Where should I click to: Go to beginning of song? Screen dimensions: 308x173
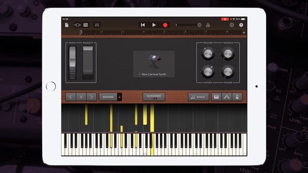pos(143,25)
